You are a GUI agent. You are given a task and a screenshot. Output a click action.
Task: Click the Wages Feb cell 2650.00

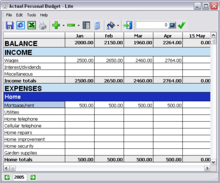click(x=109, y=60)
